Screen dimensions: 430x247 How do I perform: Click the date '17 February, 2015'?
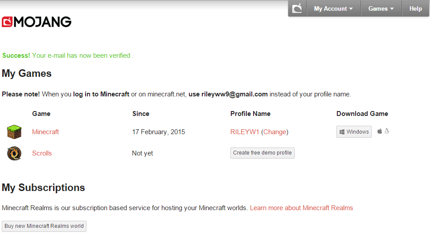tap(159, 132)
